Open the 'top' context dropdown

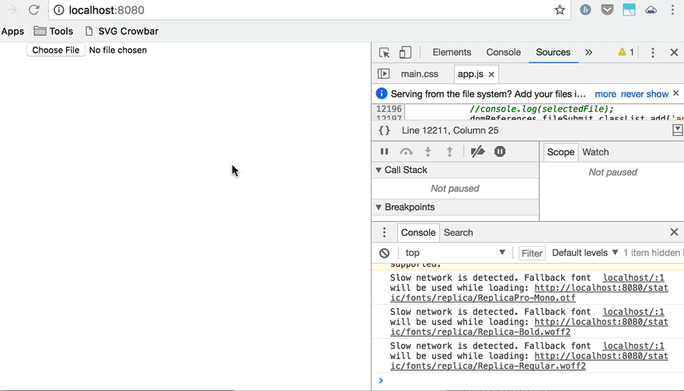tap(455, 253)
